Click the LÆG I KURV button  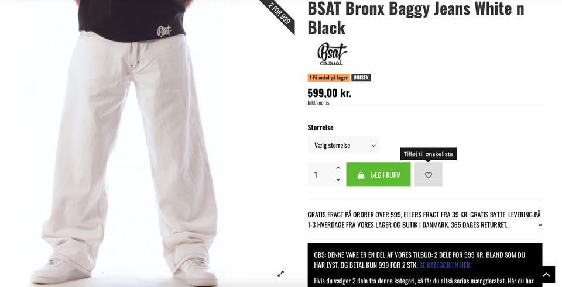(x=378, y=175)
